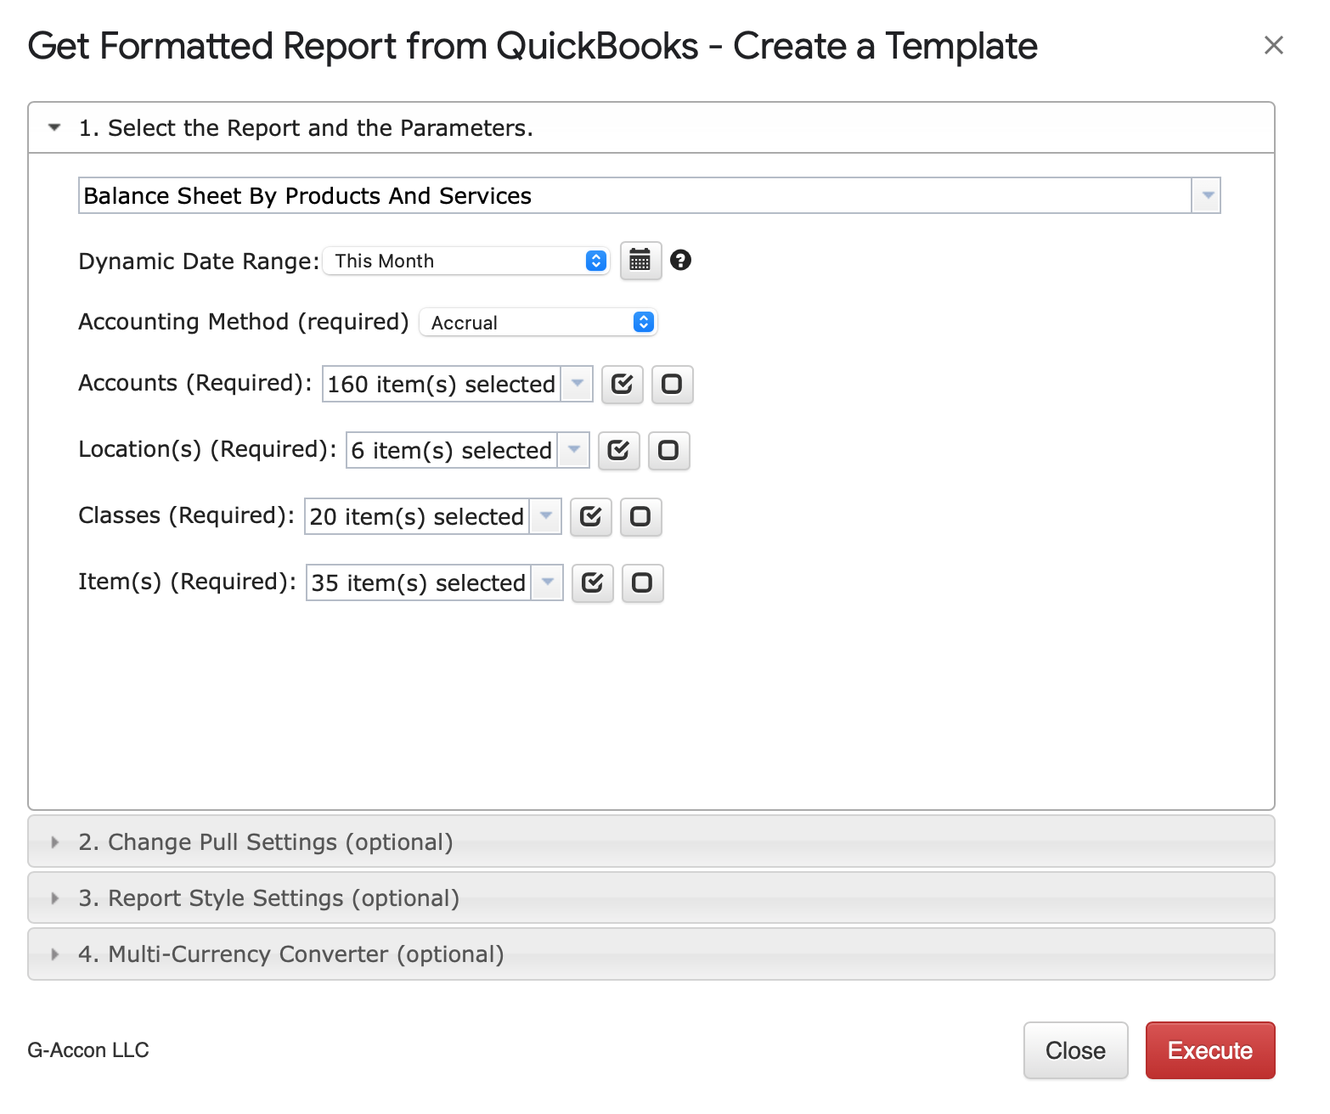The image size is (1330, 1114).
Task: Expand Change Pull Settings section
Action: pos(651,842)
